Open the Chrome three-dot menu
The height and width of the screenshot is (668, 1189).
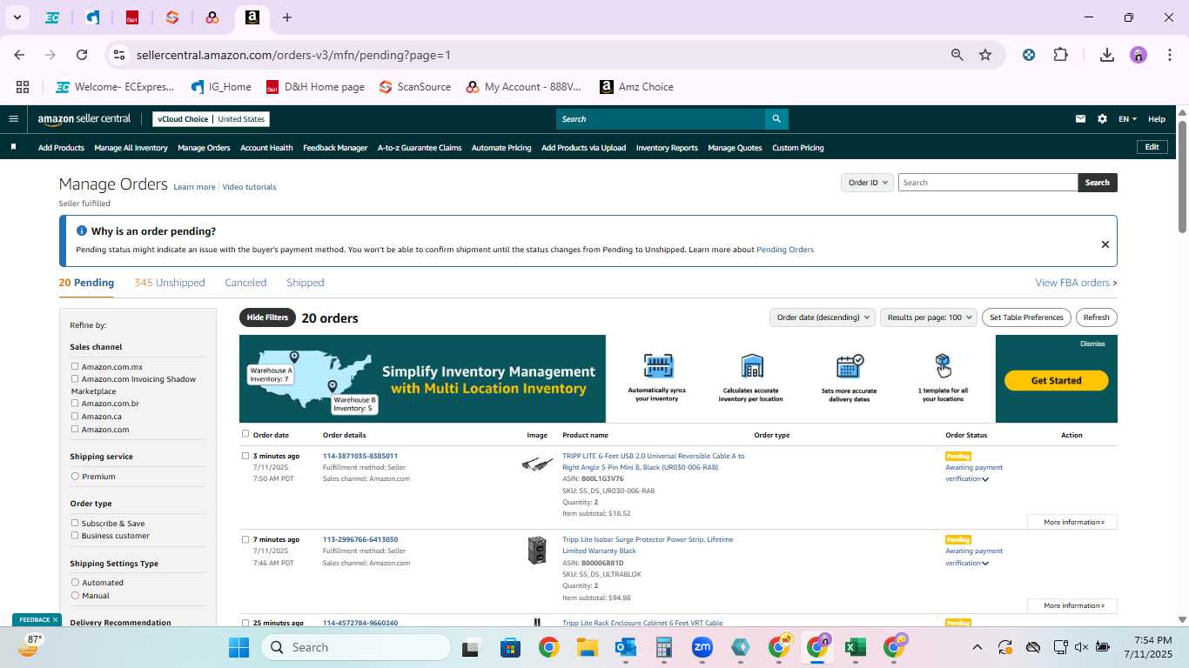1168,55
